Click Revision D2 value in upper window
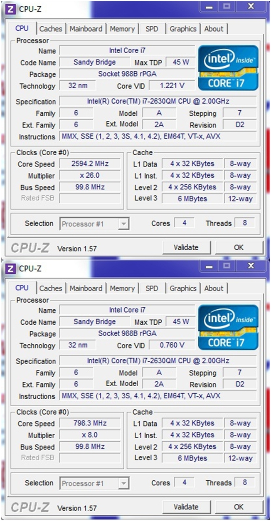Viewport: 271px width, 522px height. coord(240,124)
